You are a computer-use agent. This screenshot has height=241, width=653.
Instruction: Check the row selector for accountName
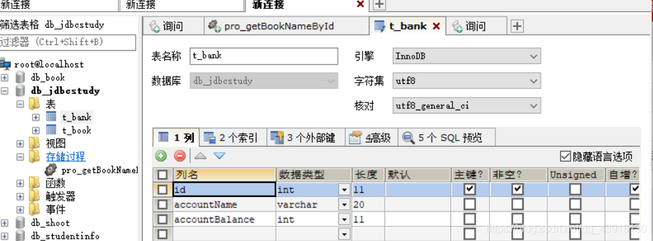(x=162, y=204)
